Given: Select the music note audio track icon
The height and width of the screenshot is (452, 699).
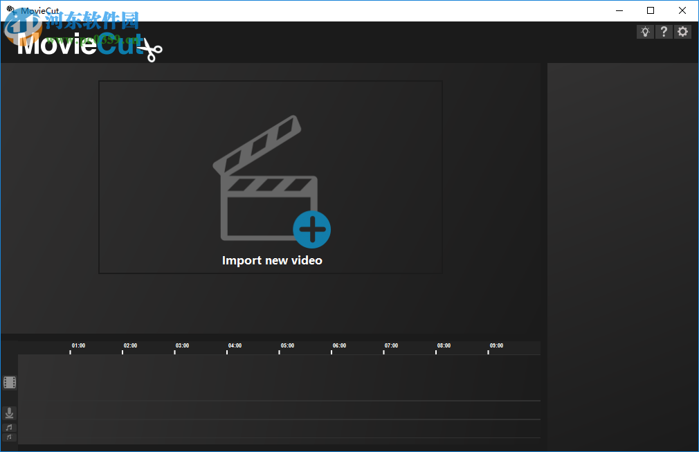Looking at the screenshot, I should pyautogui.click(x=9, y=427).
